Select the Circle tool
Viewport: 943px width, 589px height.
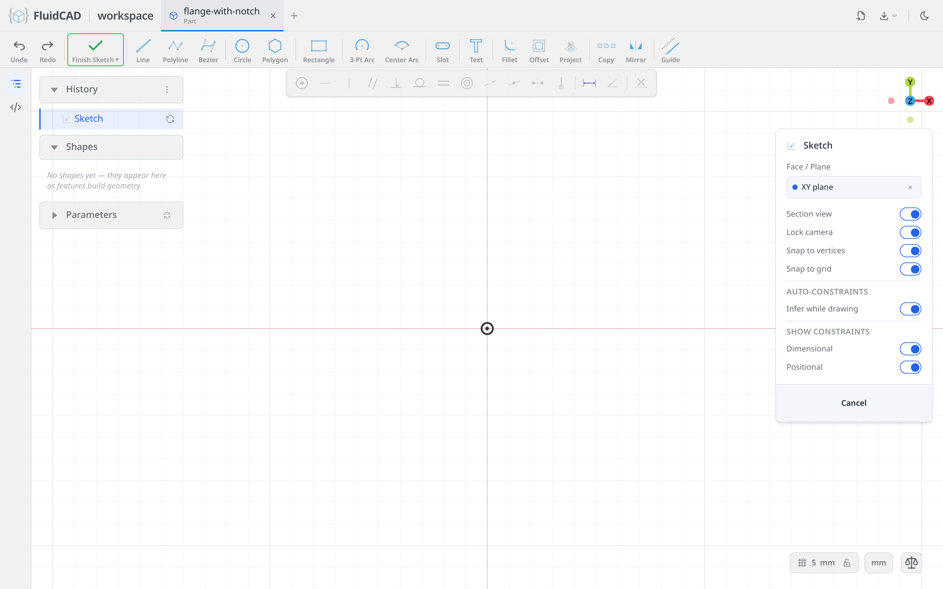[x=242, y=51]
